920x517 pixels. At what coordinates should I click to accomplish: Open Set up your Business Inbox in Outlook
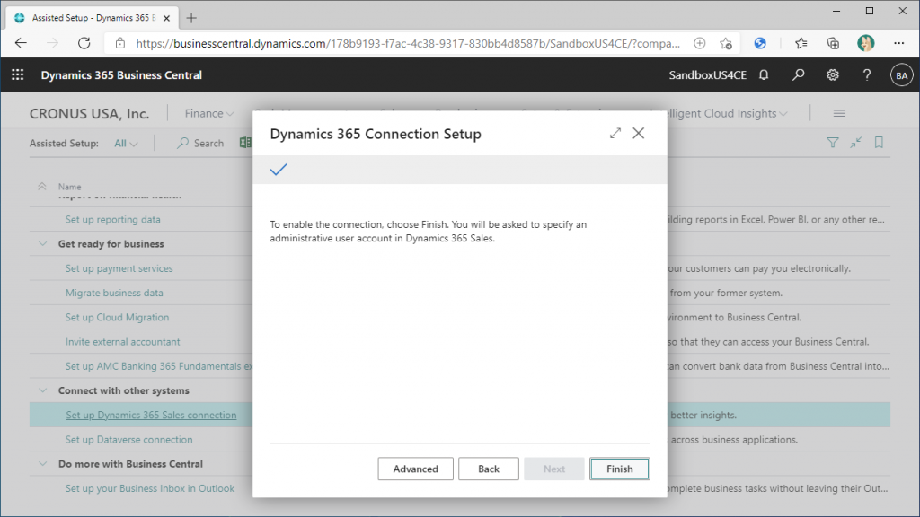(150, 488)
